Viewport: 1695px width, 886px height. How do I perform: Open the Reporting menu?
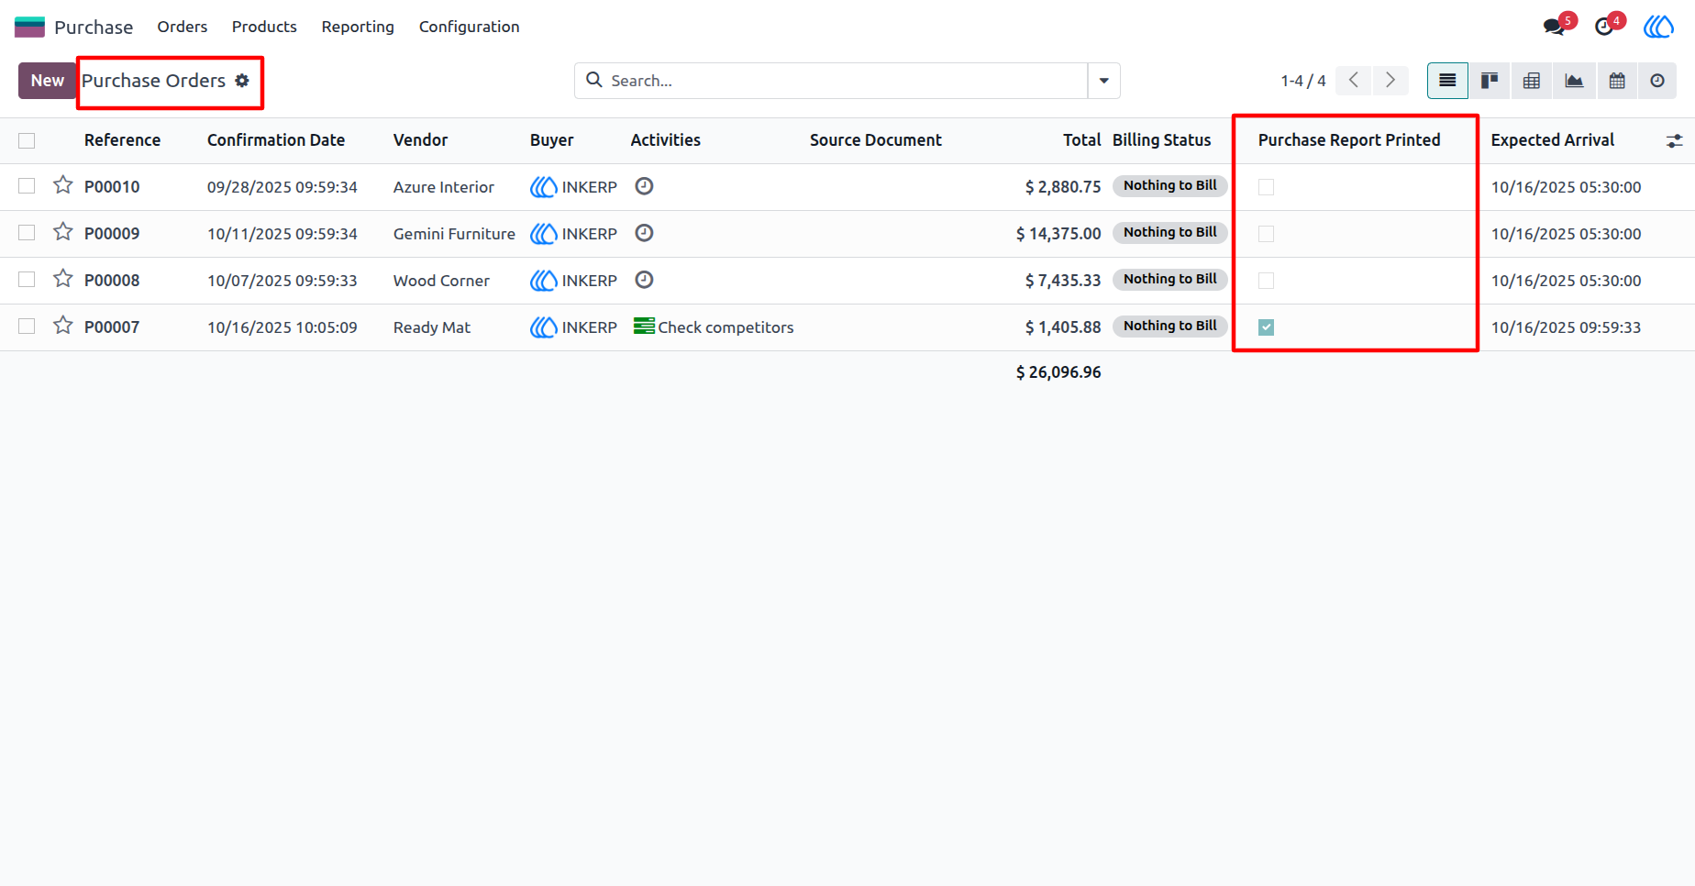(x=358, y=27)
